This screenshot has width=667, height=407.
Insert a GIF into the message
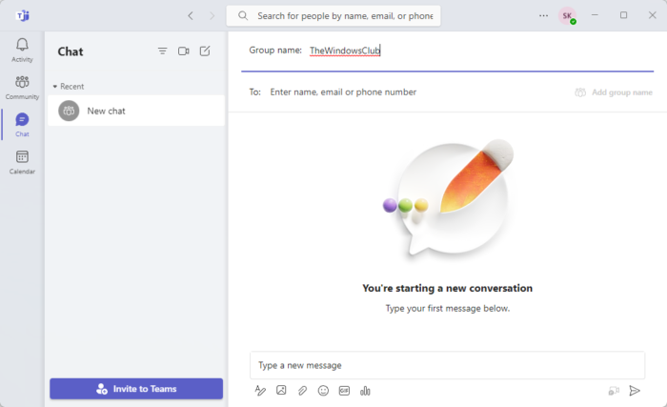(x=344, y=391)
